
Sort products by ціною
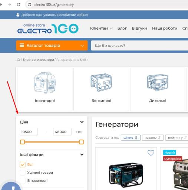131,138
